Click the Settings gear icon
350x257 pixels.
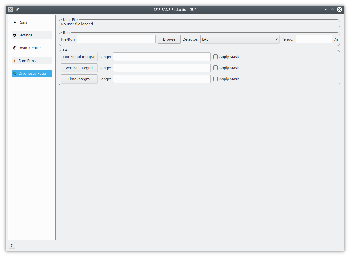tap(15, 35)
